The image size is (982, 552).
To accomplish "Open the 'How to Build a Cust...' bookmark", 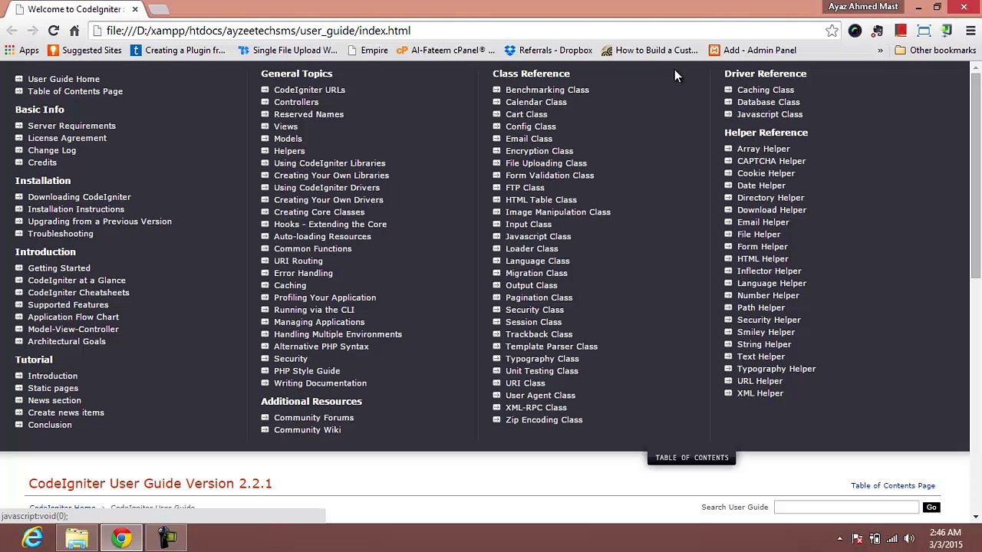I will tap(650, 51).
